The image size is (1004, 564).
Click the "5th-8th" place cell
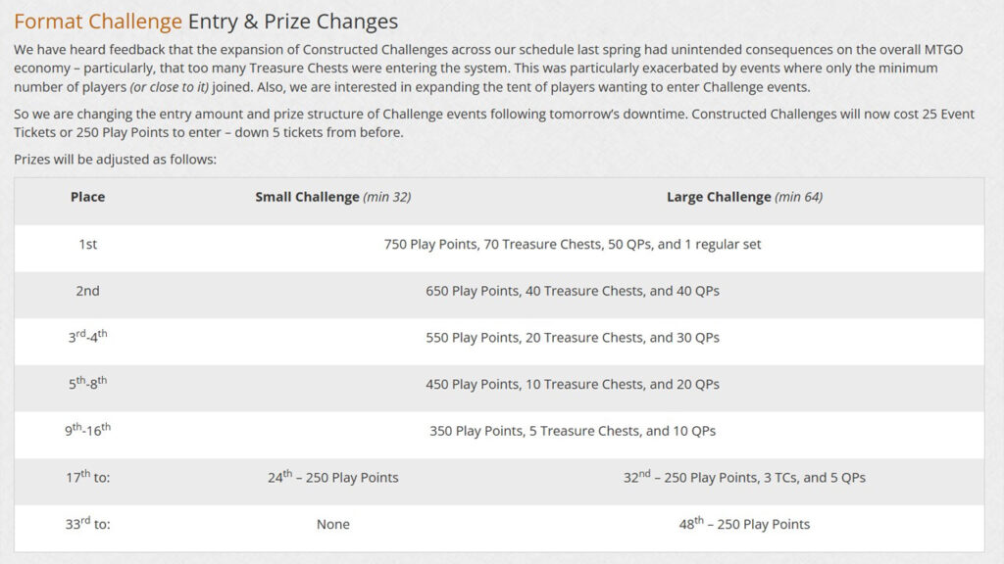click(87, 384)
